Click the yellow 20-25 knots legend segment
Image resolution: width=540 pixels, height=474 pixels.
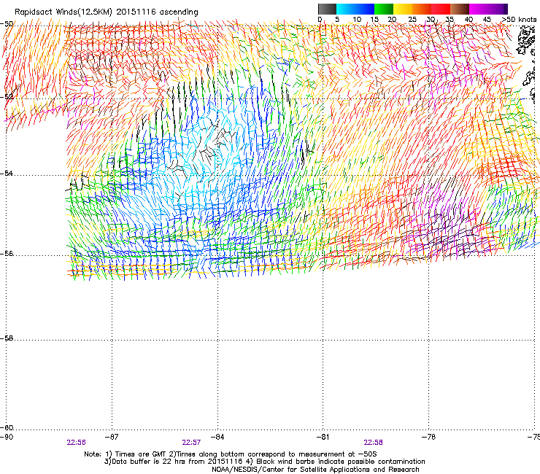coord(403,9)
